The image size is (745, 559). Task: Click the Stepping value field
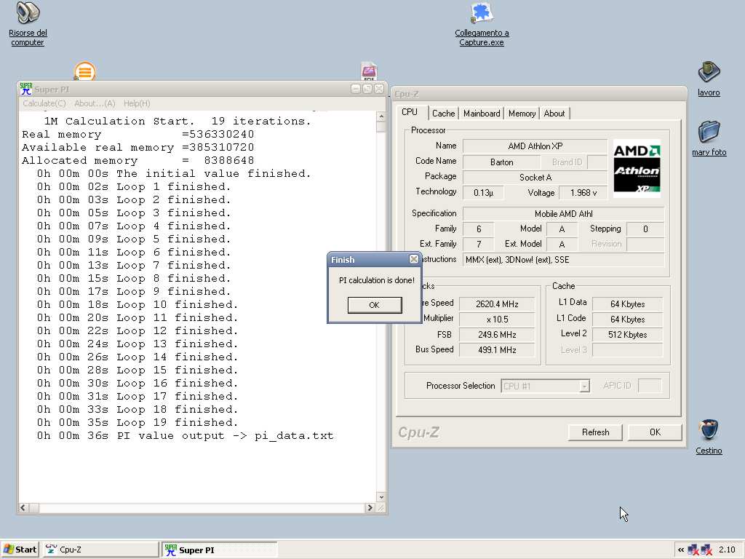(x=645, y=229)
